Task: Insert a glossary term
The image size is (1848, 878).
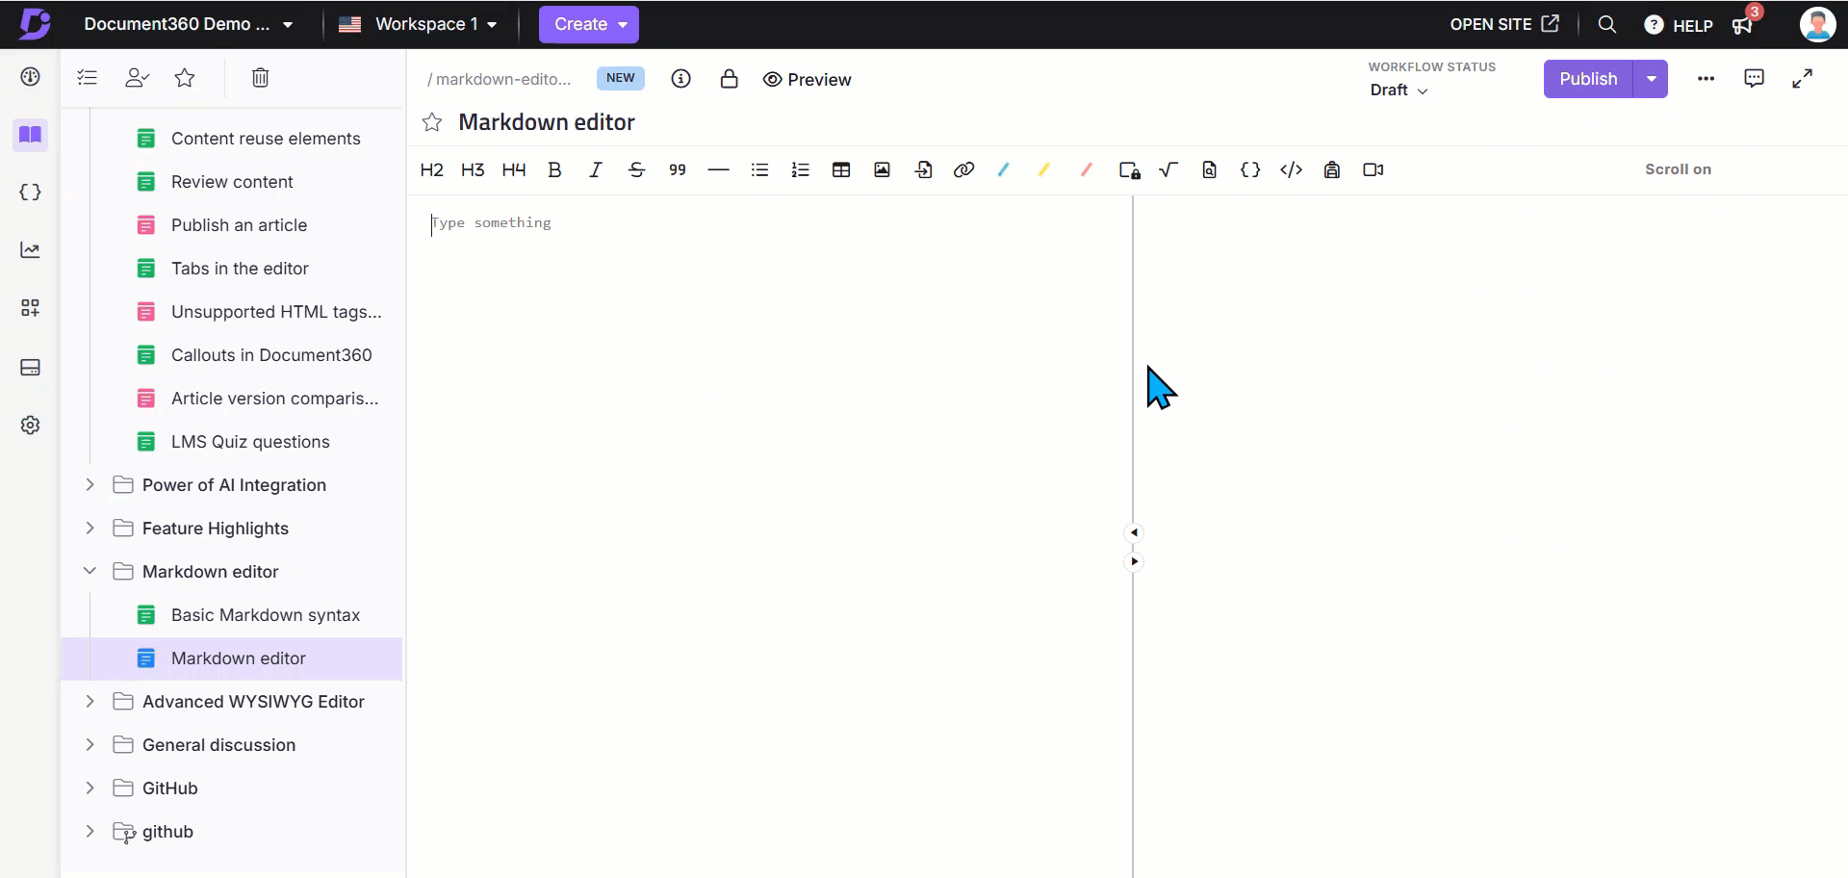Action: coord(1332,169)
